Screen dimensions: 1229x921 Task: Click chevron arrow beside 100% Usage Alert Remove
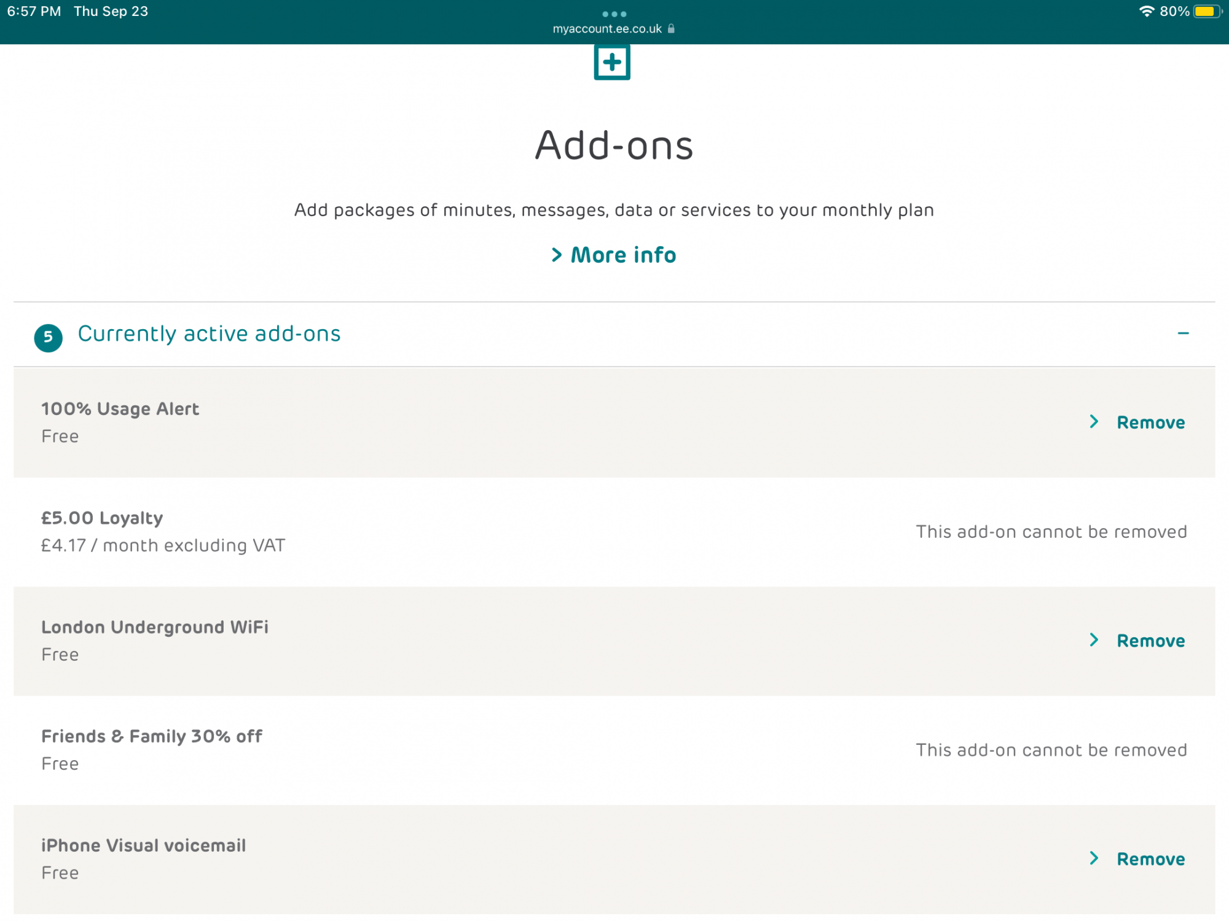(x=1094, y=422)
